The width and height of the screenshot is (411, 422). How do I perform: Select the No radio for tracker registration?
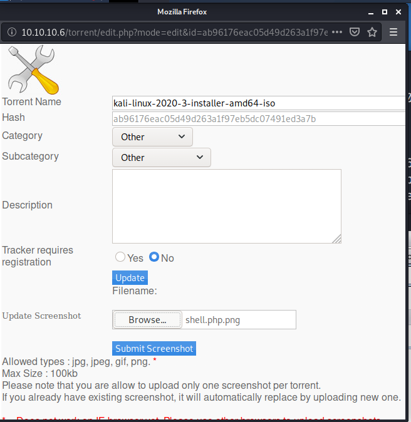tap(154, 257)
